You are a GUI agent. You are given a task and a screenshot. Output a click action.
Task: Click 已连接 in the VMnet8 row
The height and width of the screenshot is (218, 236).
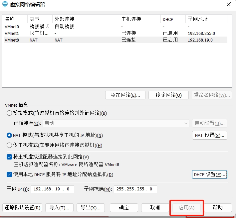129,40
